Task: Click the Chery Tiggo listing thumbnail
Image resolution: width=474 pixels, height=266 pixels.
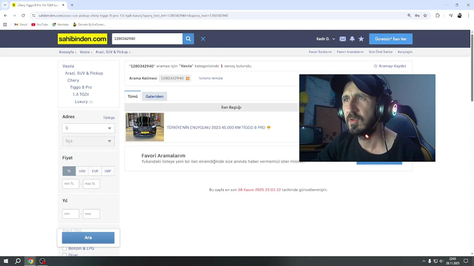Action: (145, 127)
